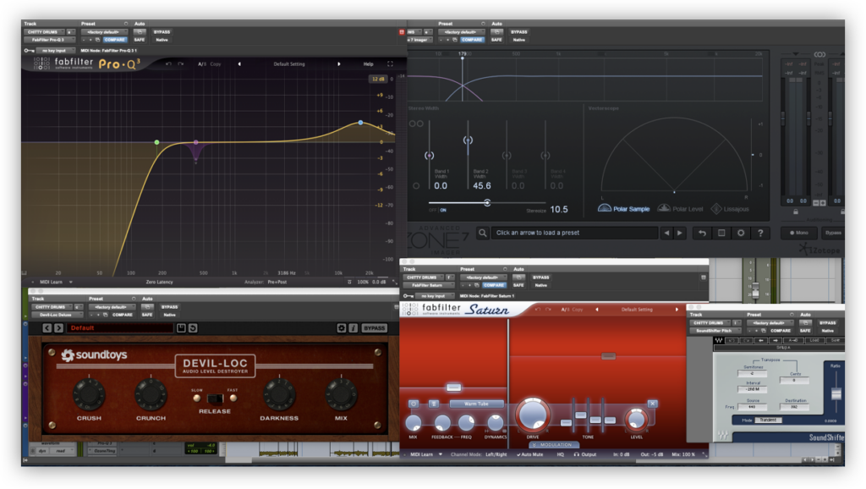
Task: Switch vectorscope to Polar Level
Action: (x=681, y=209)
